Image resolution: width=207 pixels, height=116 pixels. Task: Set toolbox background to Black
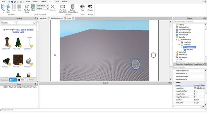[21, 80]
